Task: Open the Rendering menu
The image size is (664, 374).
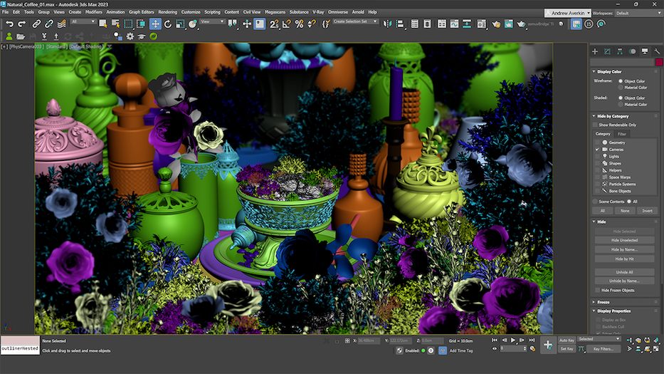Action: 168,12
